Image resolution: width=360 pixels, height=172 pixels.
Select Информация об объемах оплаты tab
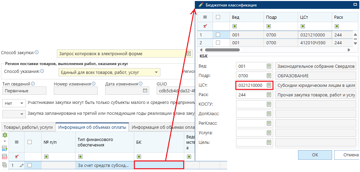point(92,127)
